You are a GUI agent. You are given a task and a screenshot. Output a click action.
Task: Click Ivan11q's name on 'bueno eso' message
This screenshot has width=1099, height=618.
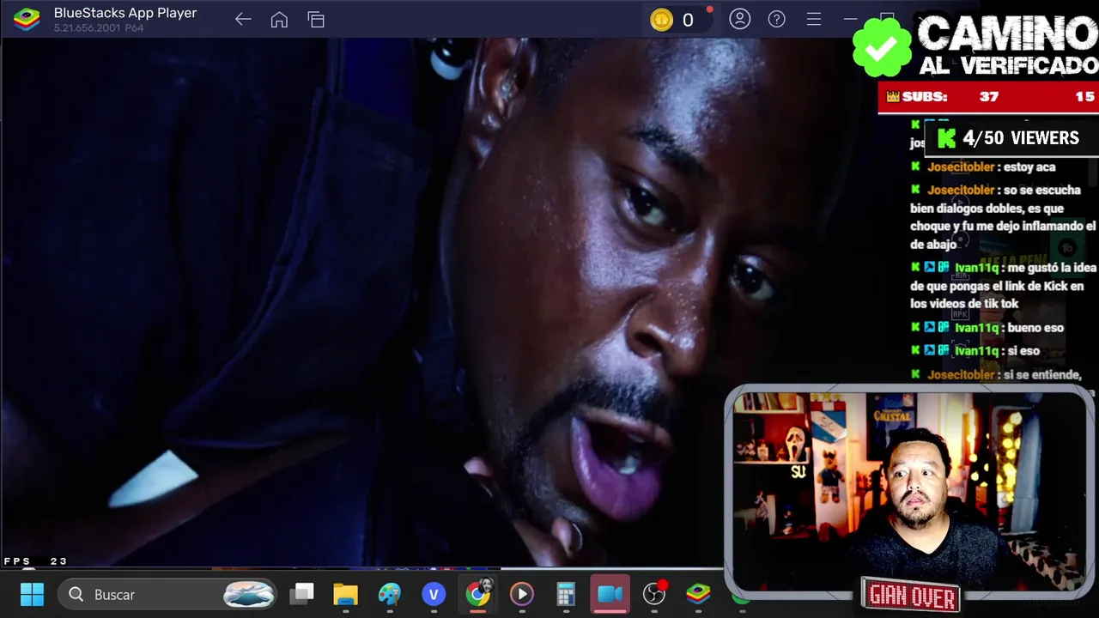[x=976, y=328]
